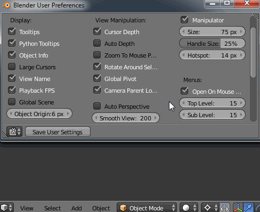This screenshot has width=260, height=212.
Task: Open the Add menu
Action: 77,208
